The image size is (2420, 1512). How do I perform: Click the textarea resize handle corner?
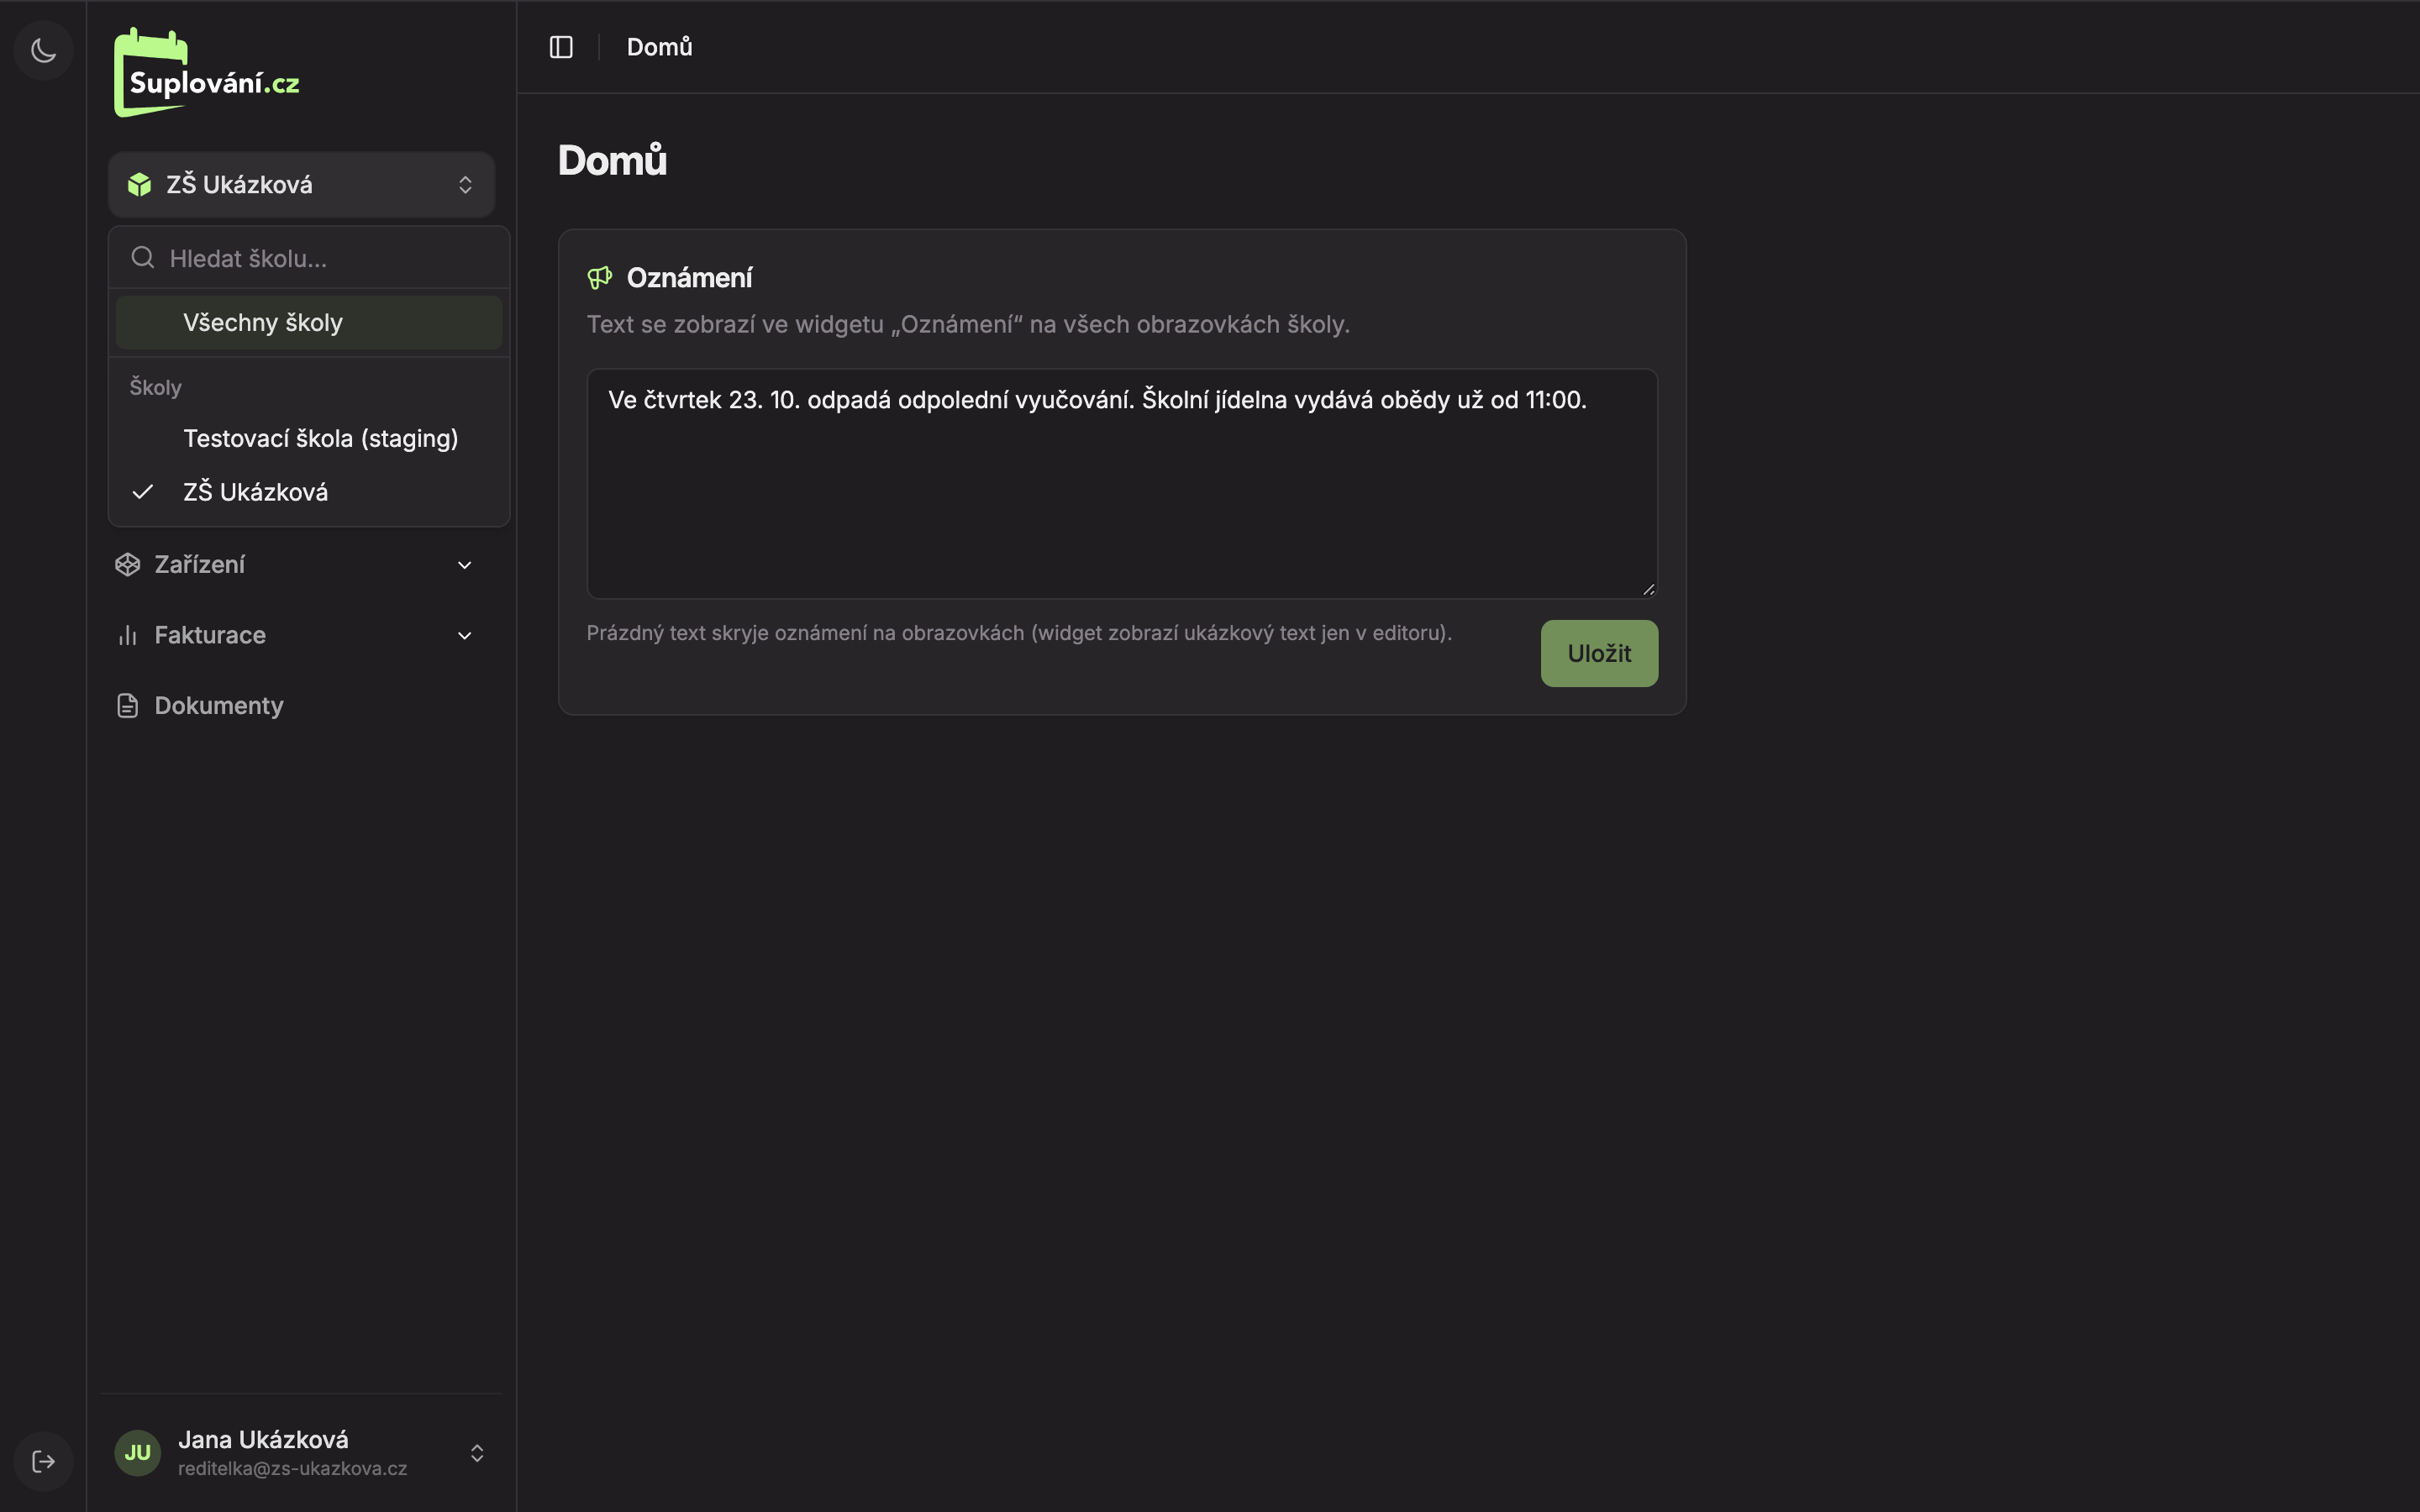(x=1648, y=590)
